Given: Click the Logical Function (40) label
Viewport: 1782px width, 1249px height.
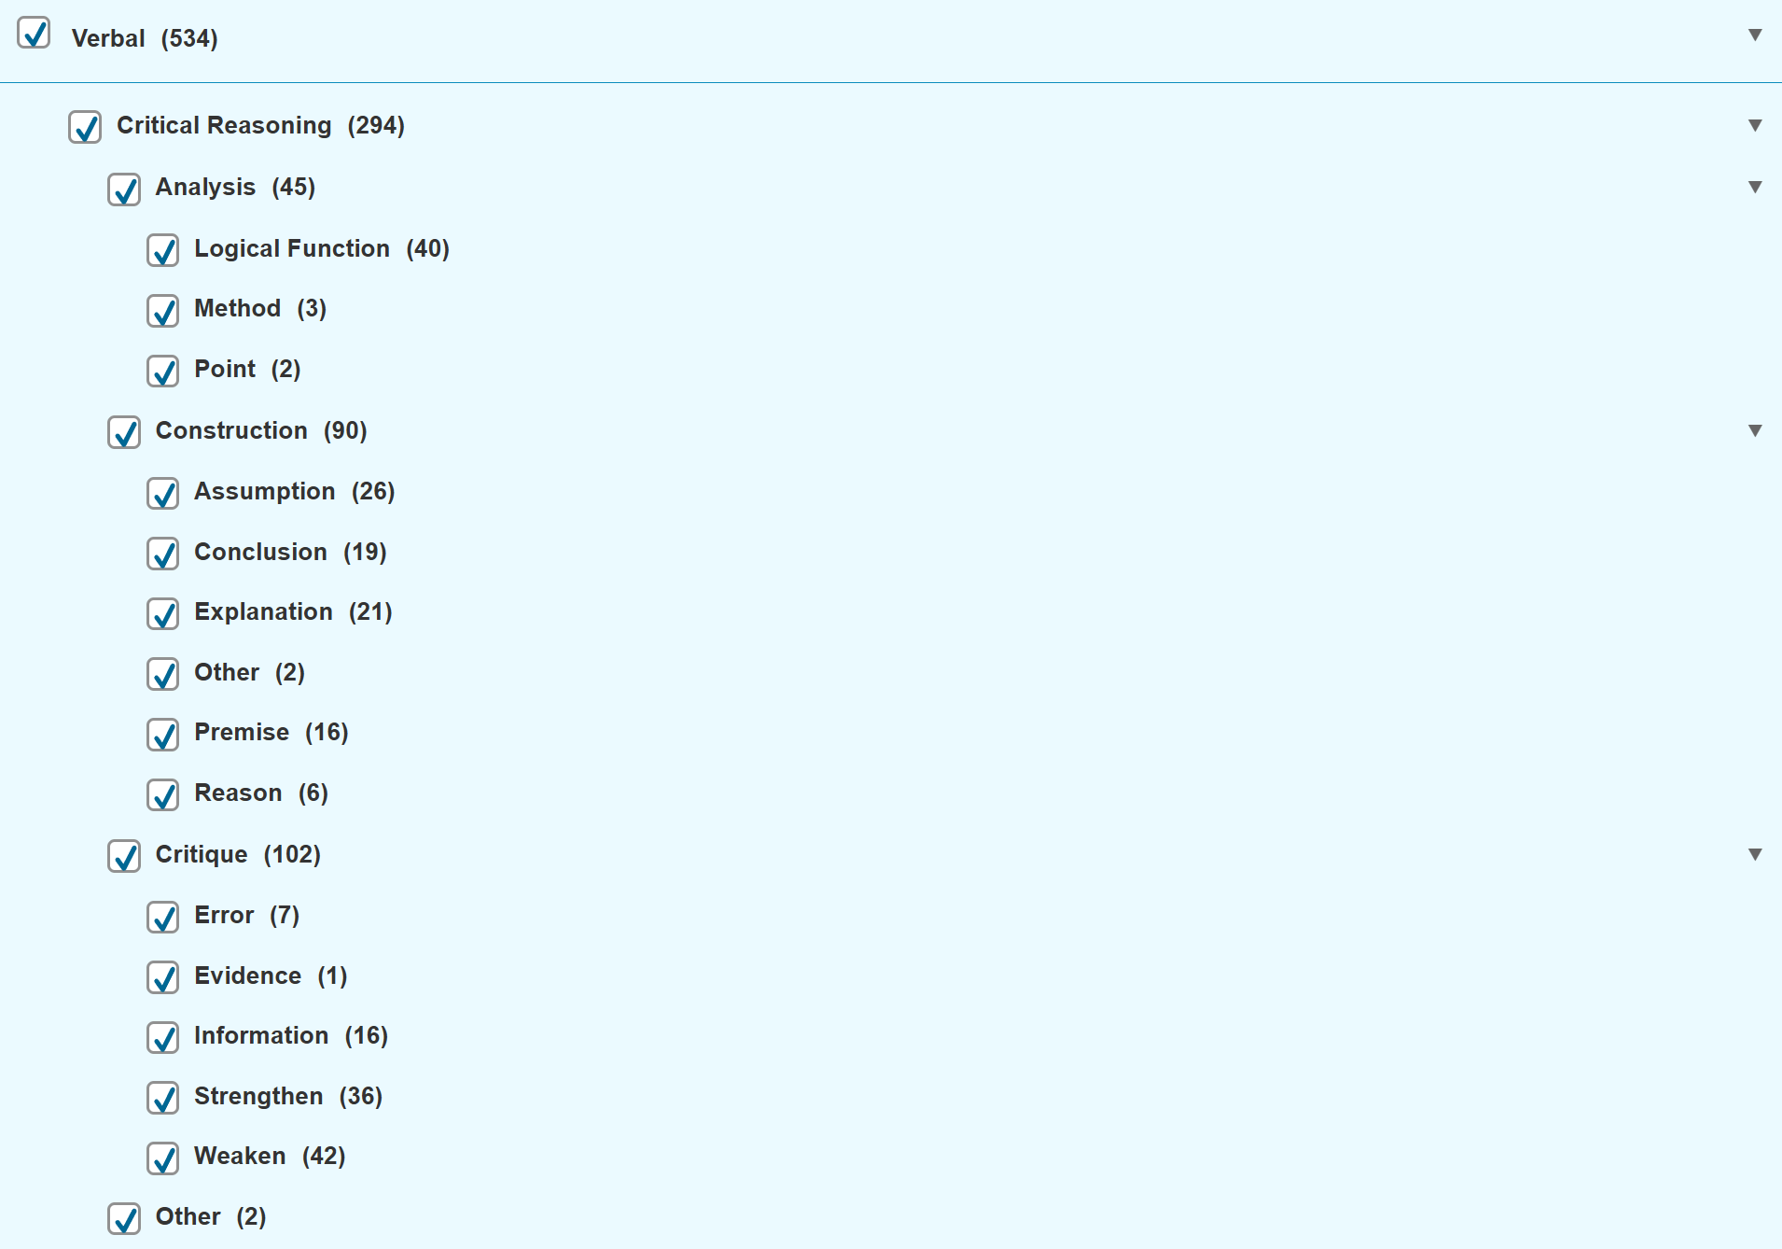Looking at the screenshot, I should coord(322,248).
